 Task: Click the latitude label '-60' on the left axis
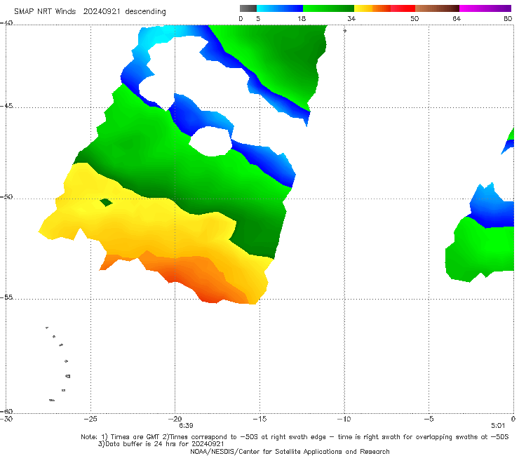tap(6, 411)
